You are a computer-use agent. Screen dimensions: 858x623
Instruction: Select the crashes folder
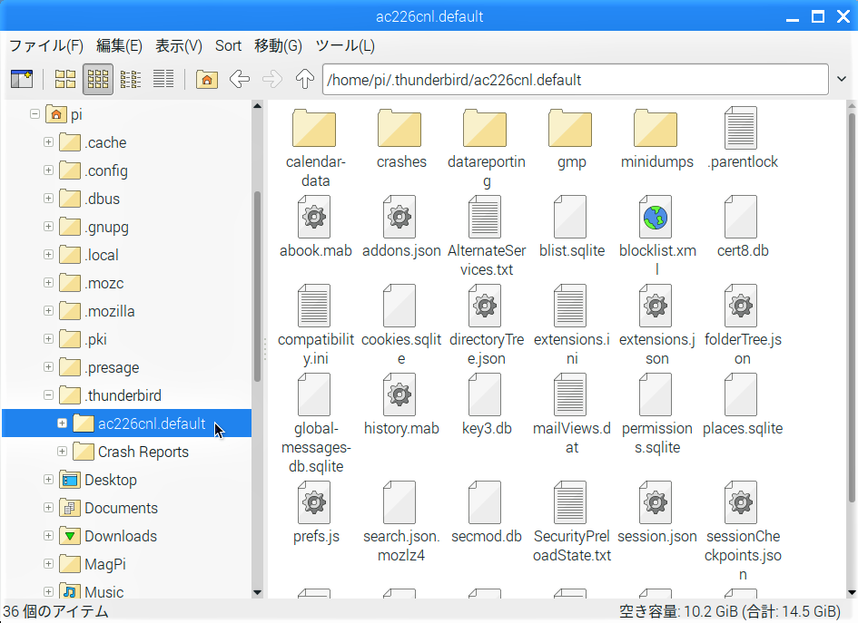pos(401,138)
